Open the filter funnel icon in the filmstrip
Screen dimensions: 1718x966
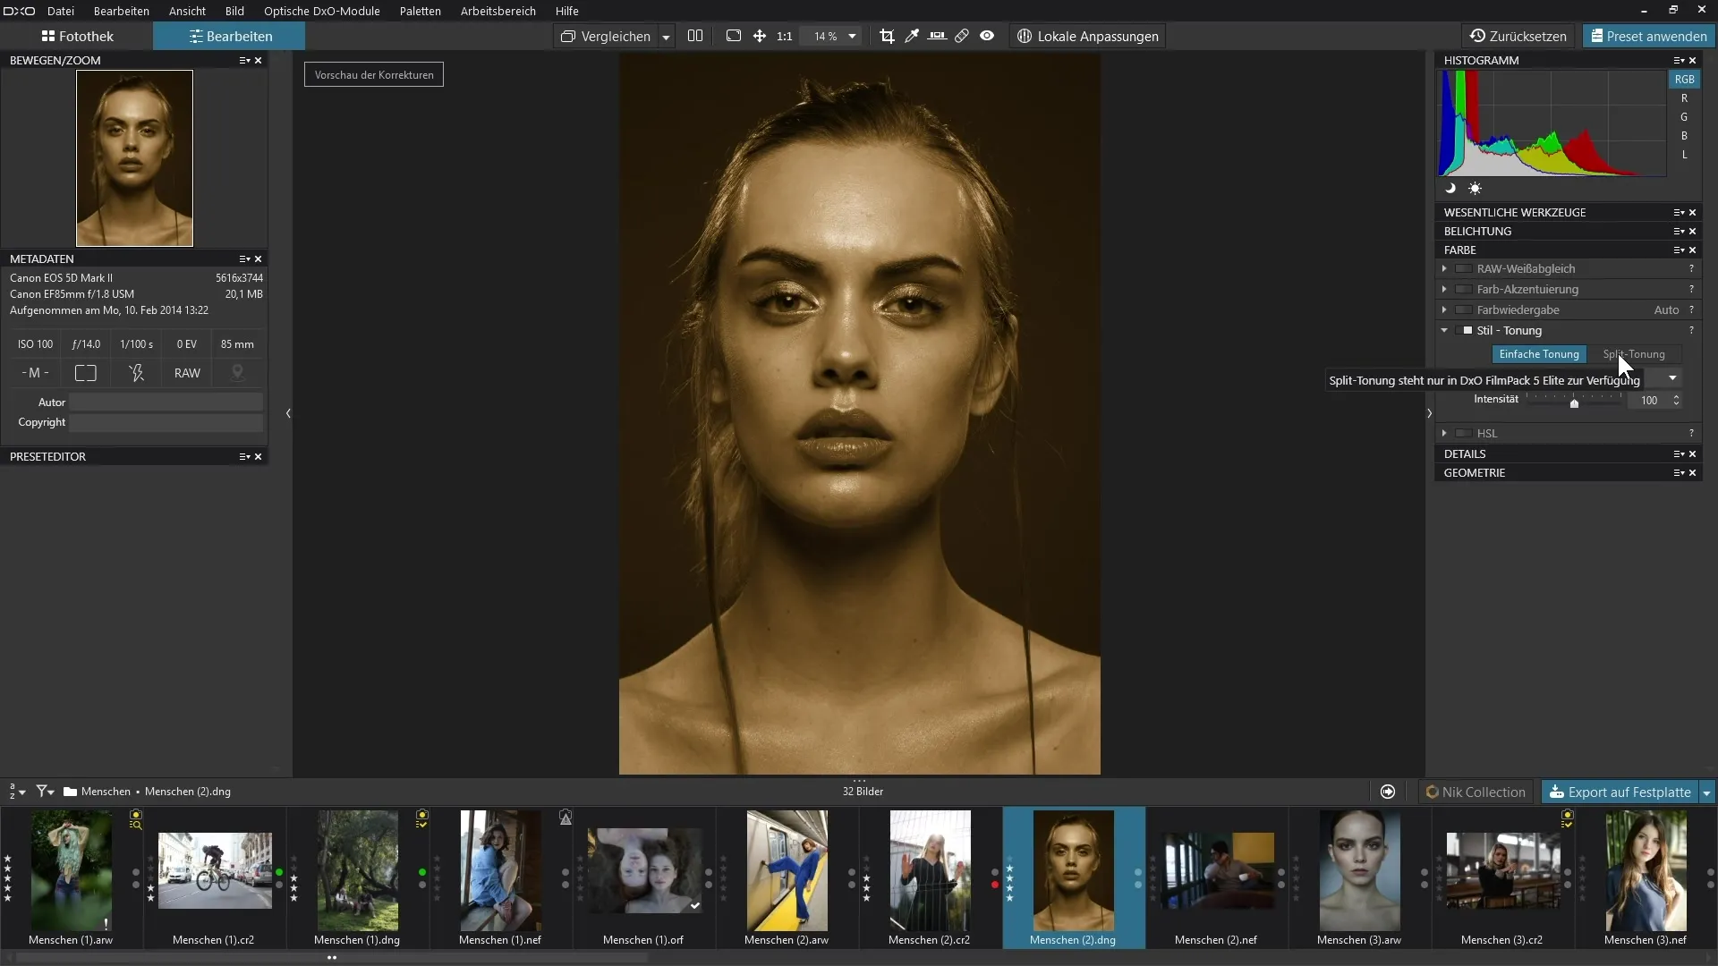click(x=45, y=792)
